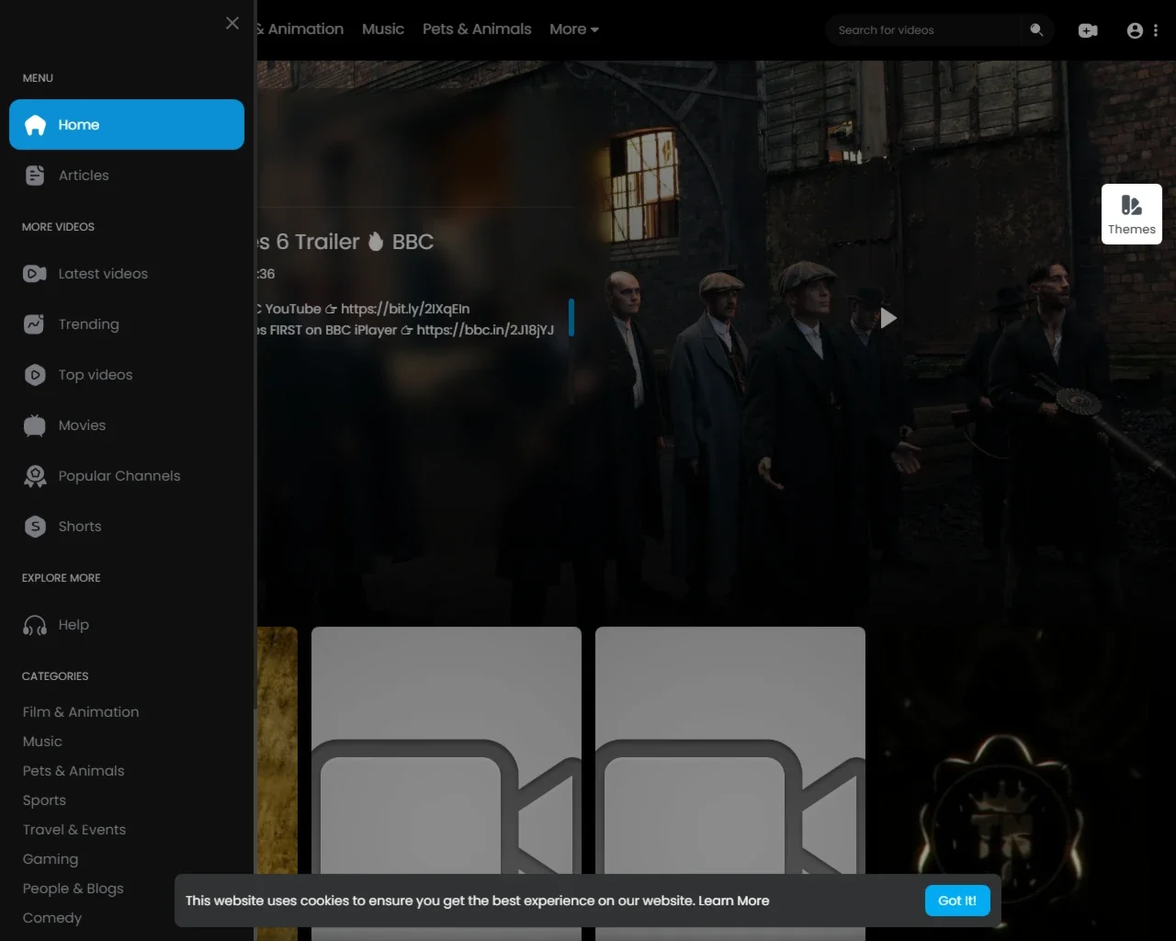Image resolution: width=1176 pixels, height=941 pixels.
Task: Open the first grey placeholder video thumbnail
Action: 447,784
